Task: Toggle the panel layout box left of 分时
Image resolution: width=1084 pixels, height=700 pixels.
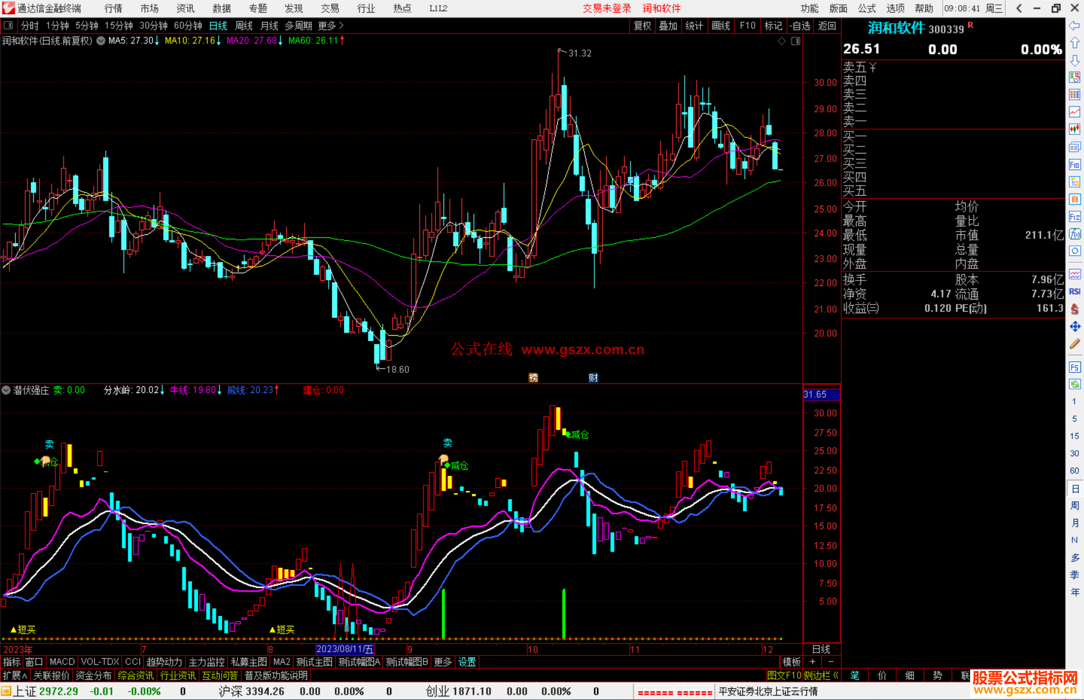Action: pos(9,26)
